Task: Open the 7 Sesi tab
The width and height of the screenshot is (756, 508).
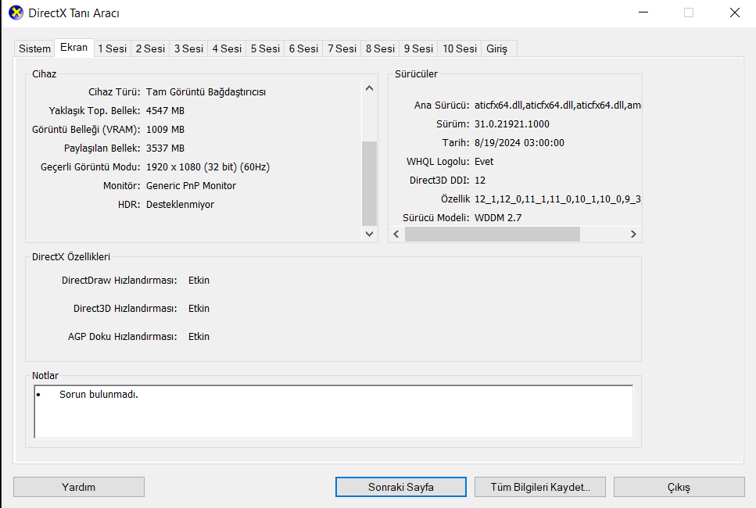Action: (342, 48)
